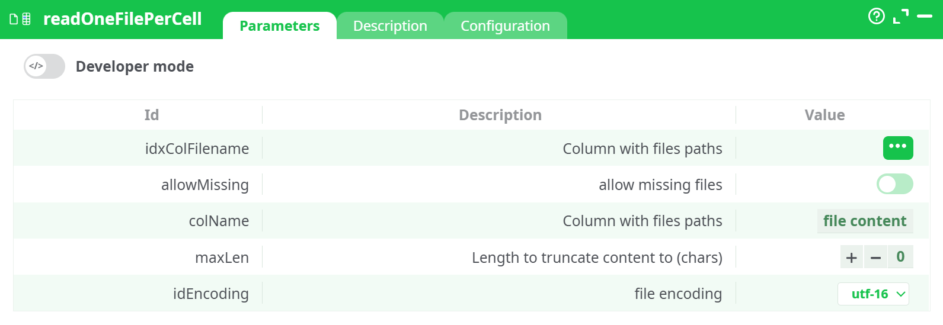943x325 pixels.
Task: Switch to the Description tab
Action: pos(390,26)
